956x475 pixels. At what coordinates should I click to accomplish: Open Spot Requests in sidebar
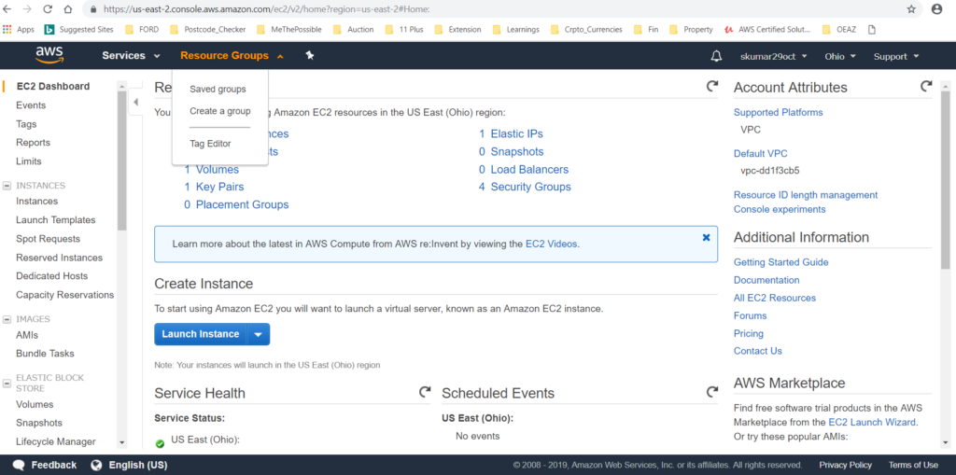pyautogui.click(x=49, y=239)
